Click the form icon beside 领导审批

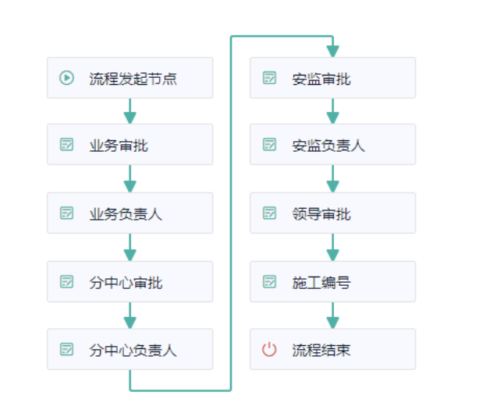coord(270,213)
